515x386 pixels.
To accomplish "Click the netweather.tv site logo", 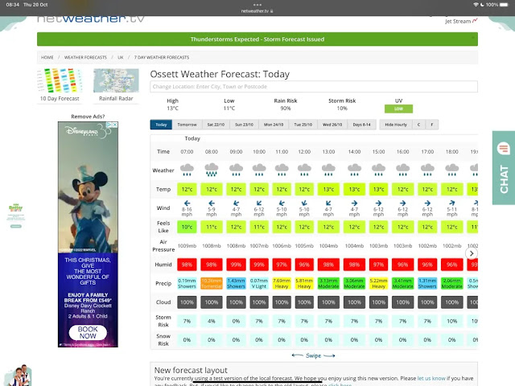I will (91, 19).
